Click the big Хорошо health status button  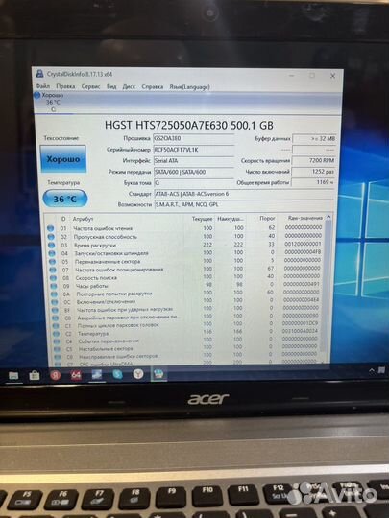click(62, 159)
